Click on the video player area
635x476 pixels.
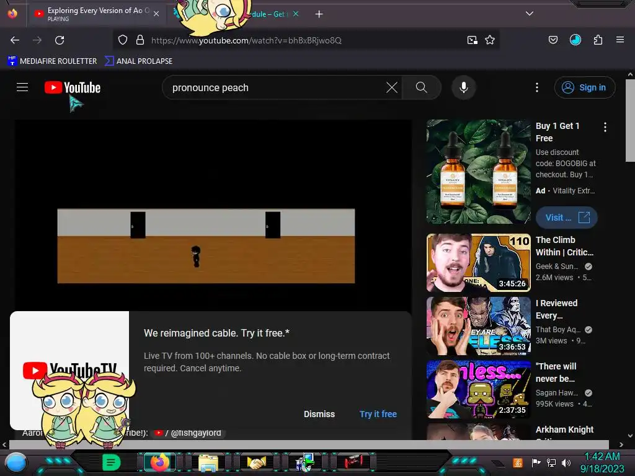(213, 214)
